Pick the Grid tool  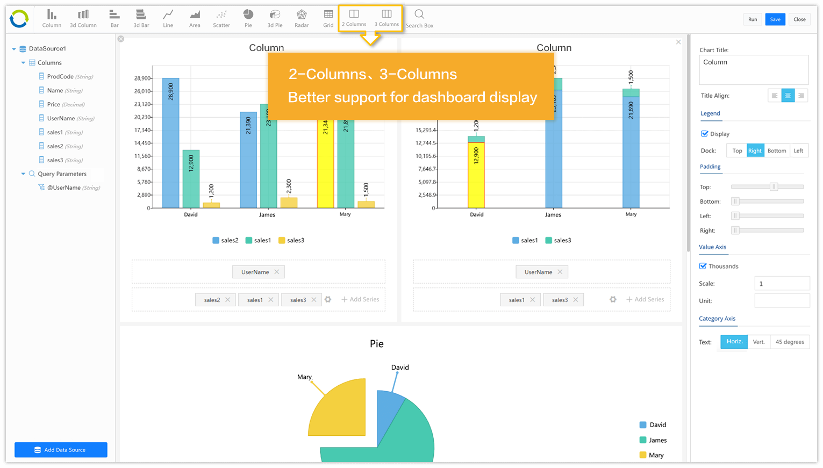point(328,18)
